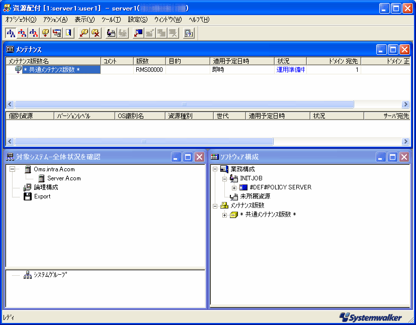Screen dimensions: 416x325
Task: Collapse the 業務構成 tree node
Action: click(215, 169)
